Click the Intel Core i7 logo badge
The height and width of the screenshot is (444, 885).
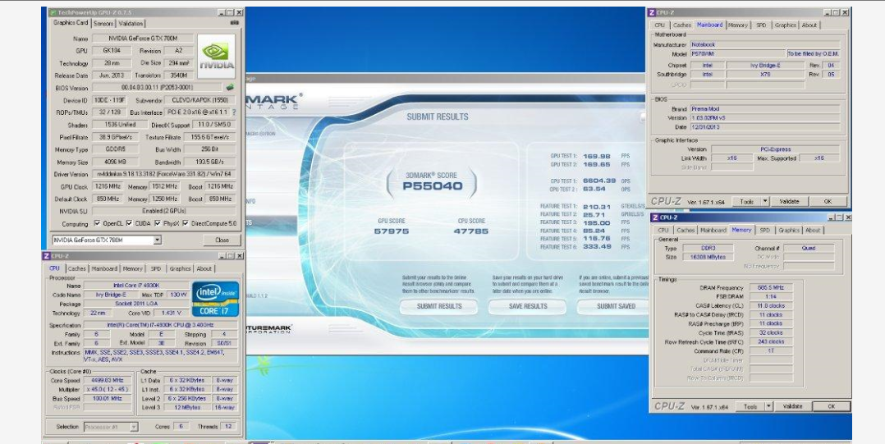(x=215, y=299)
